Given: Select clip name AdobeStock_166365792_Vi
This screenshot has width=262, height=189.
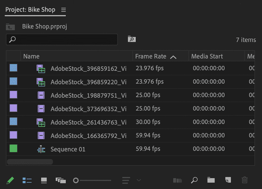Looking at the screenshot, I should 88,136.
